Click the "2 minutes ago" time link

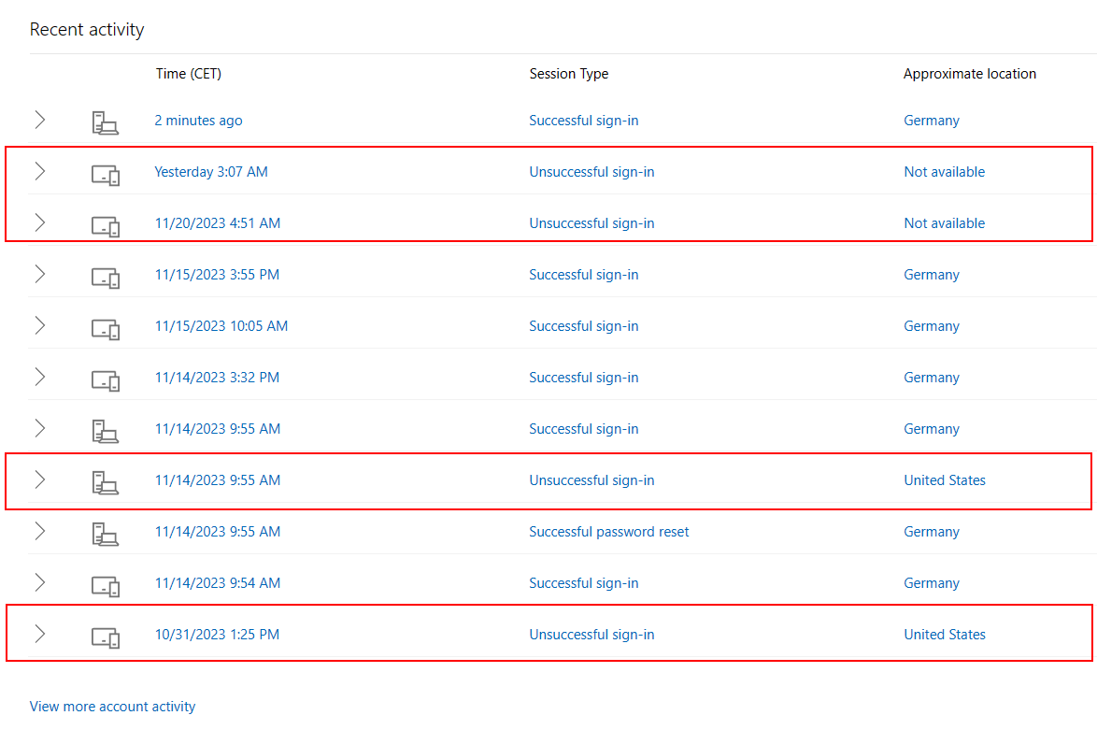198,120
